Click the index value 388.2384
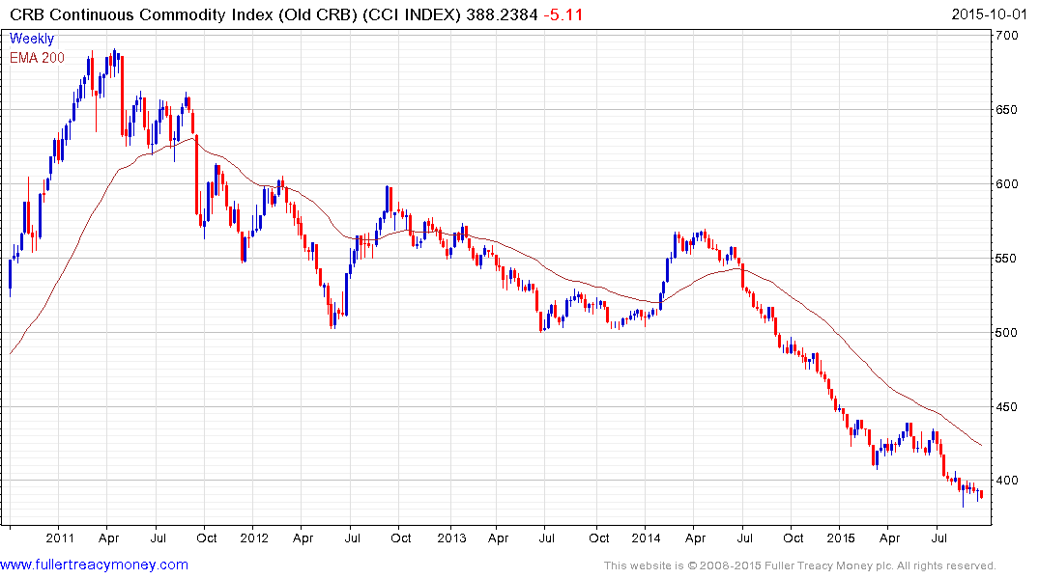Image resolution: width=1039 pixels, height=579 pixels. point(502,14)
